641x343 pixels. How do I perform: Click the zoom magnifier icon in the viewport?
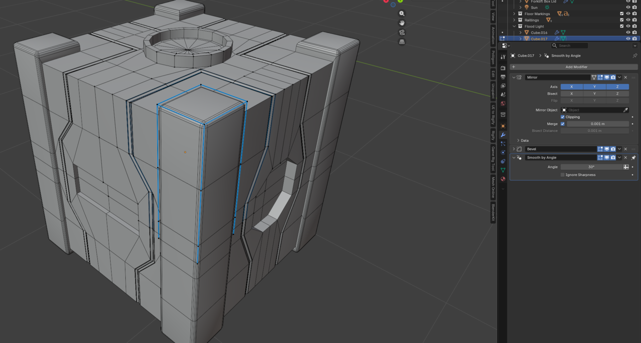click(401, 13)
